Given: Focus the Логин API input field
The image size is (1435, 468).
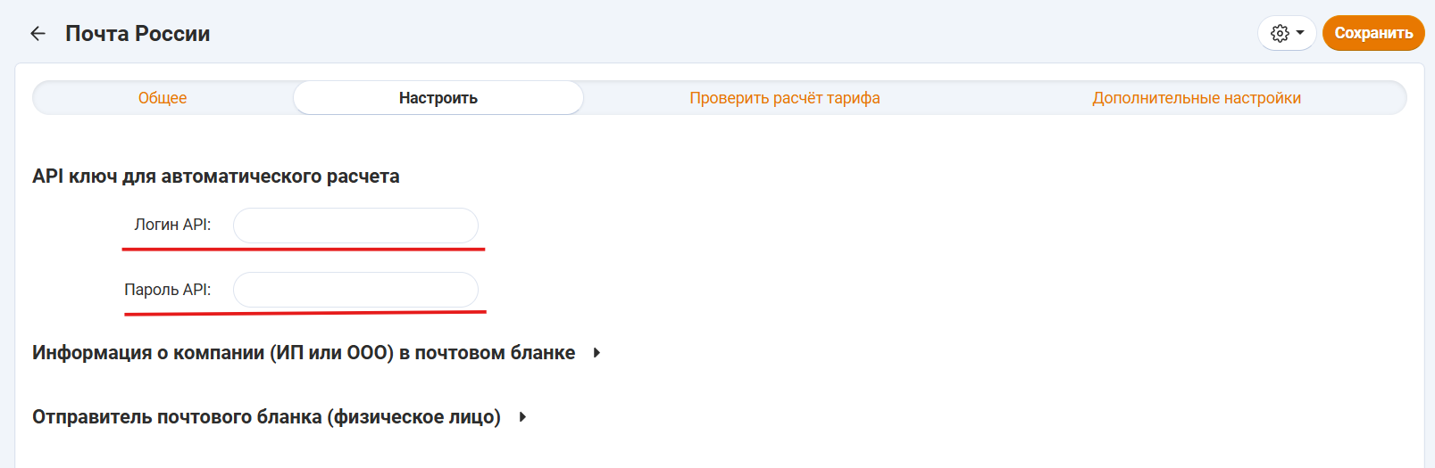Looking at the screenshot, I should point(355,226).
